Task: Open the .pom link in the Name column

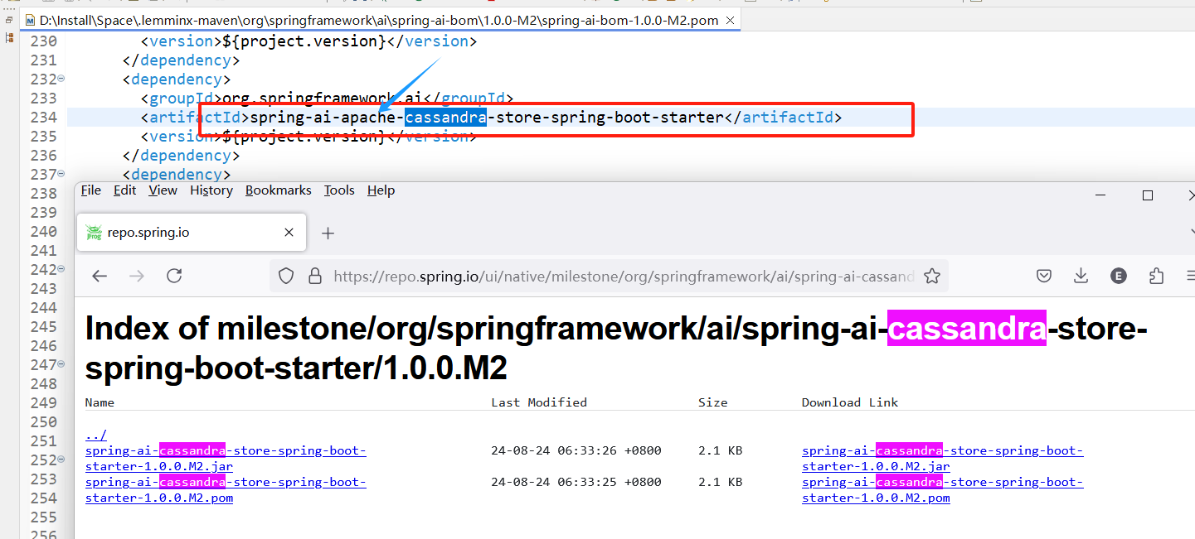Action: pos(226,490)
